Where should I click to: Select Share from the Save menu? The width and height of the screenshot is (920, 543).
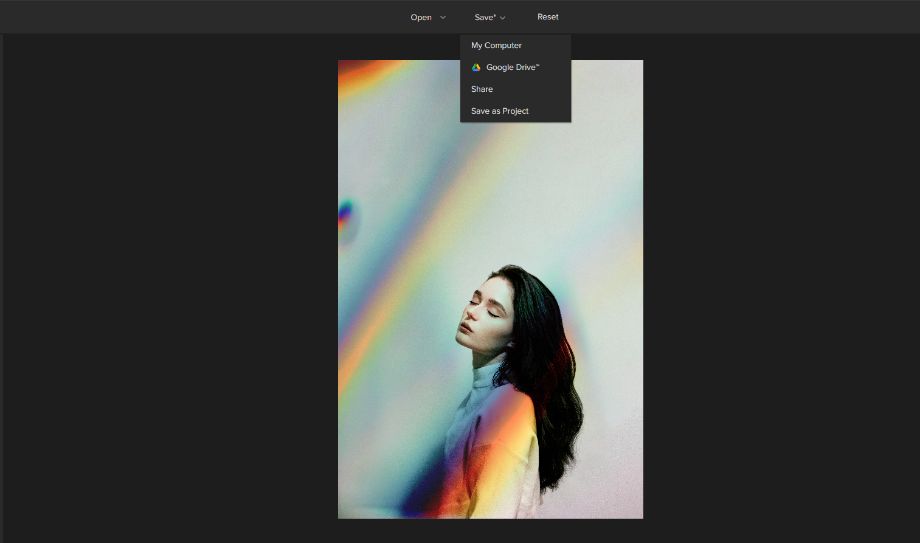tap(482, 89)
